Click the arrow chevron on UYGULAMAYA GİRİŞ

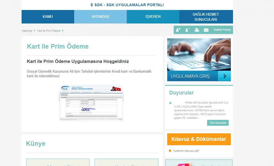click(x=225, y=76)
